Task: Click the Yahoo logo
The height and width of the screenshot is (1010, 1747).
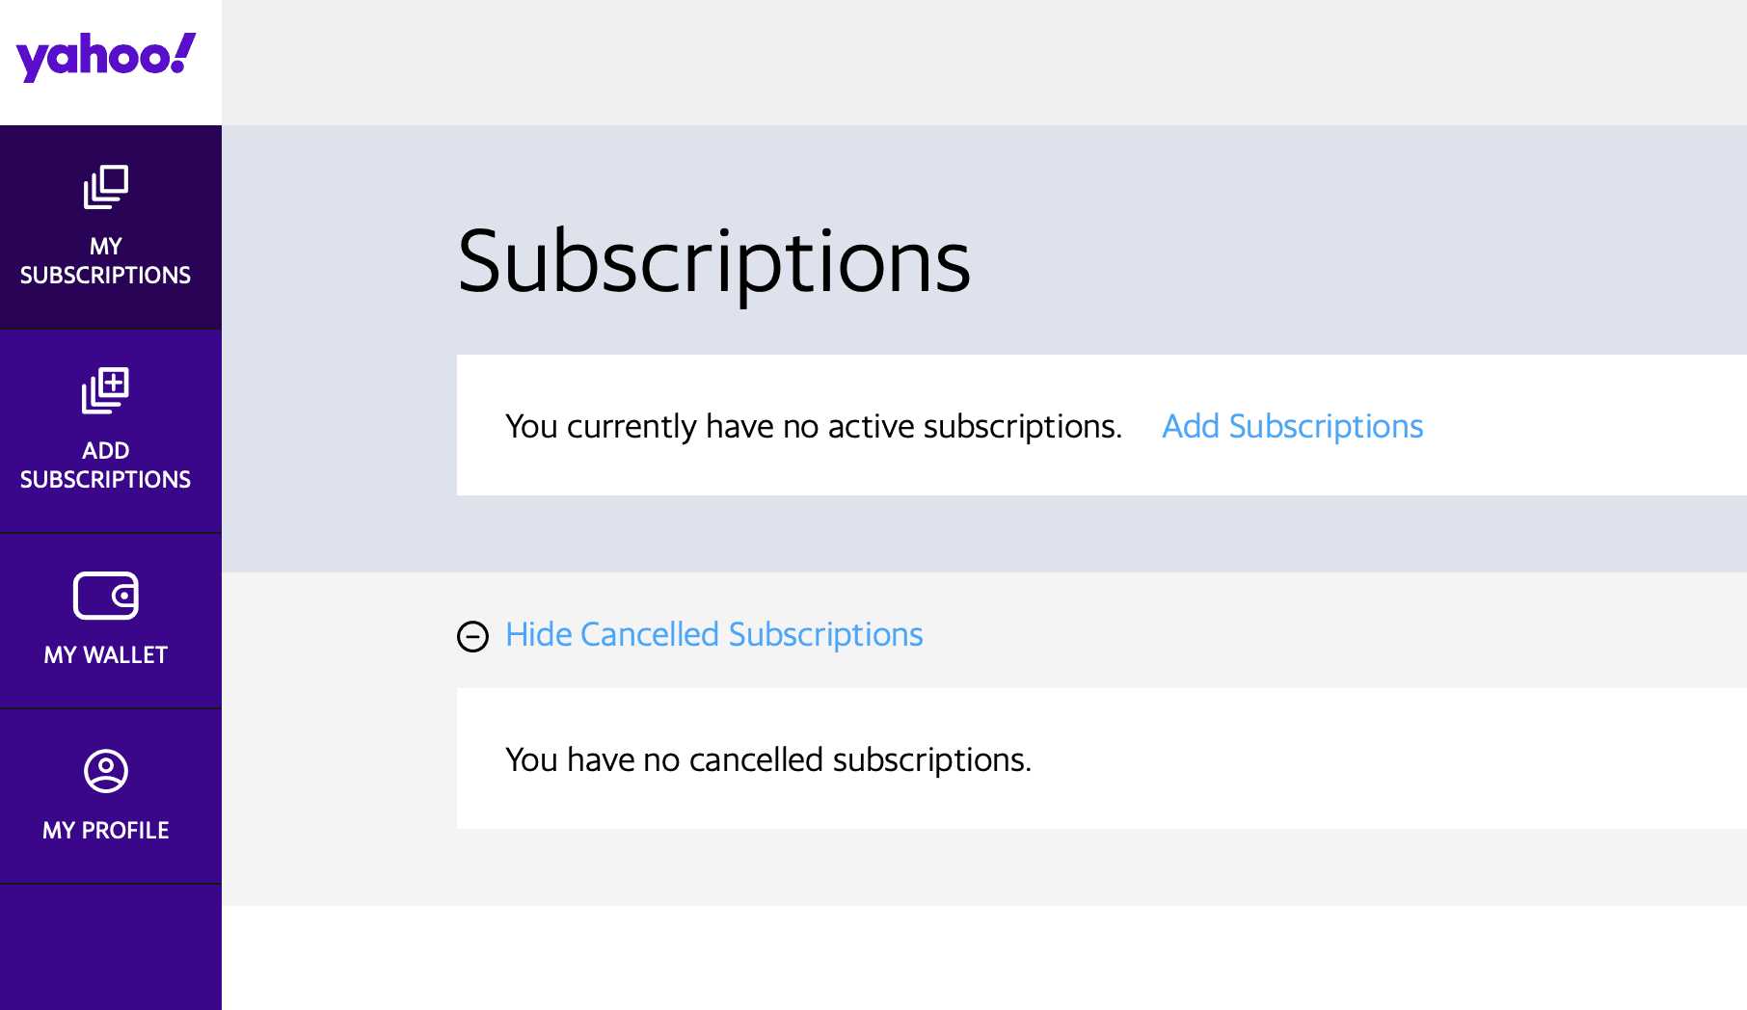Action: pyautogui.click(x=106, y=56)
